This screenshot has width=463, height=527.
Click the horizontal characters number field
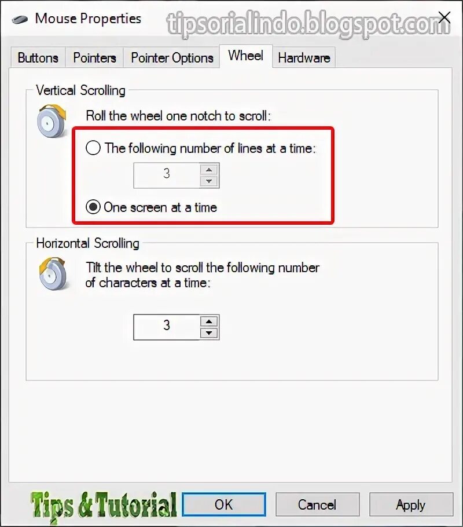[x=167, y=327]
